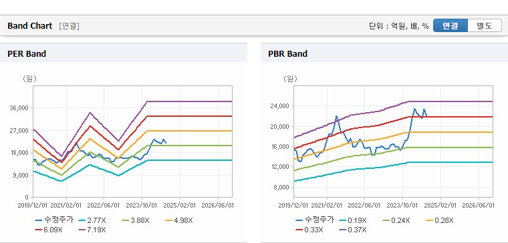Toggle 6.09X series in PER legend
The height and width of the screenshot is (243, 508).
point(49,230)
